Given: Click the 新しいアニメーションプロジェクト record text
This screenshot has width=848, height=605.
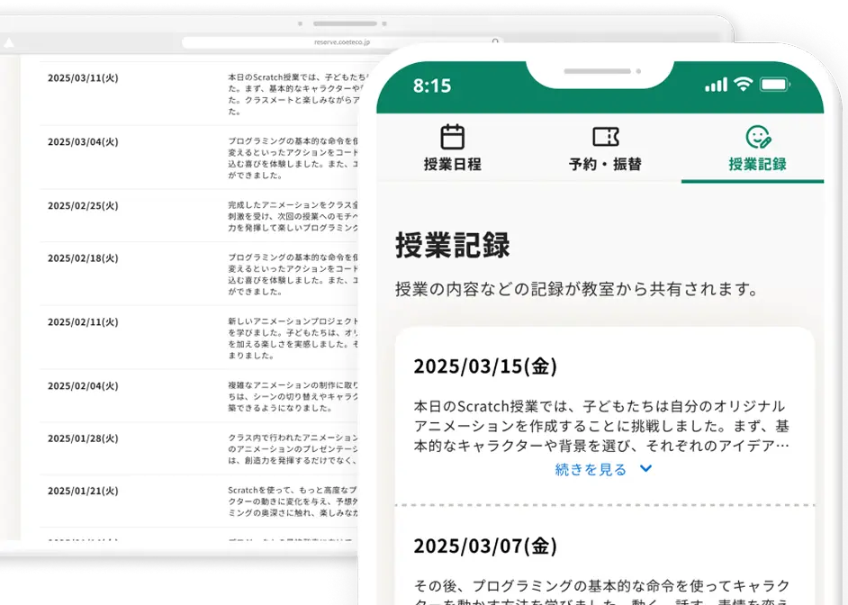Looking at the screenshot, I should [293, 338].
